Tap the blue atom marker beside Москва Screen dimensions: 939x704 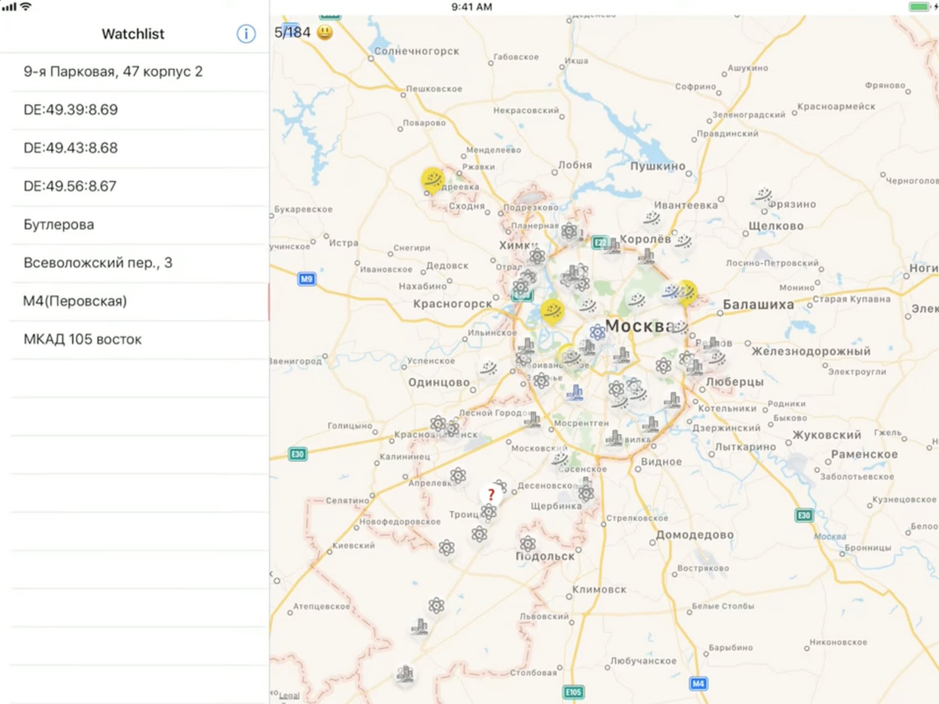coord(597,332)
